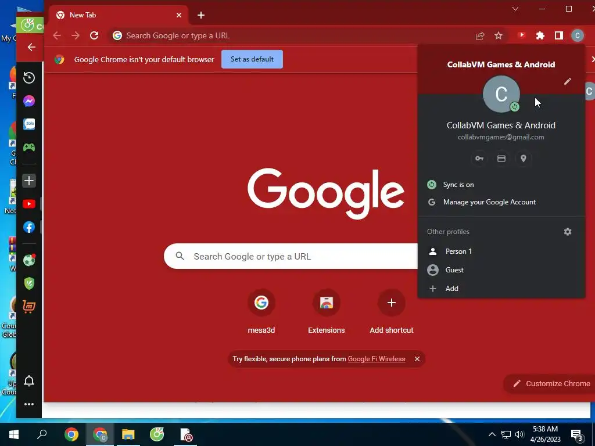Add a new profile
595x446 pixels.
tap(501, 289)
